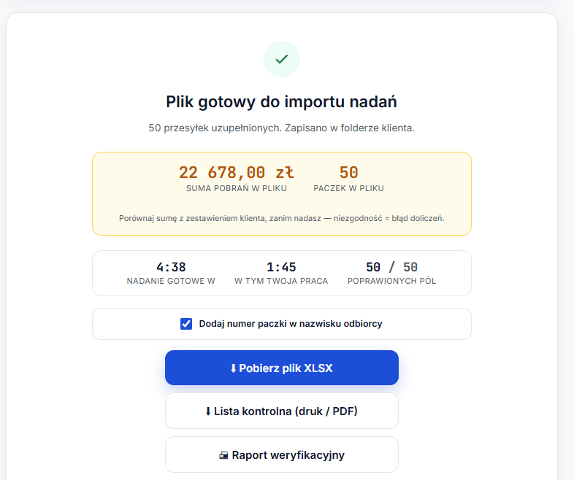The image size is (574, 480).
Task: Download the XLSX file with Pobierz plik XLSX
Action: tap(281, 368)
